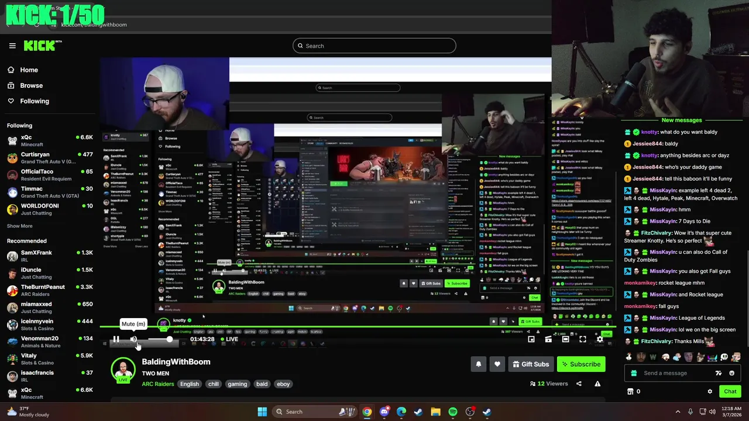Mute the stream with speaker icon
The image size is (749, 421).
pos(133,339)
